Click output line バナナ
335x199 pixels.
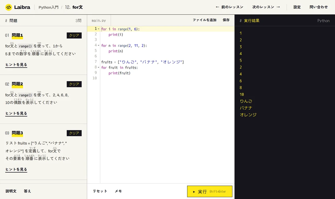[246, 108]
